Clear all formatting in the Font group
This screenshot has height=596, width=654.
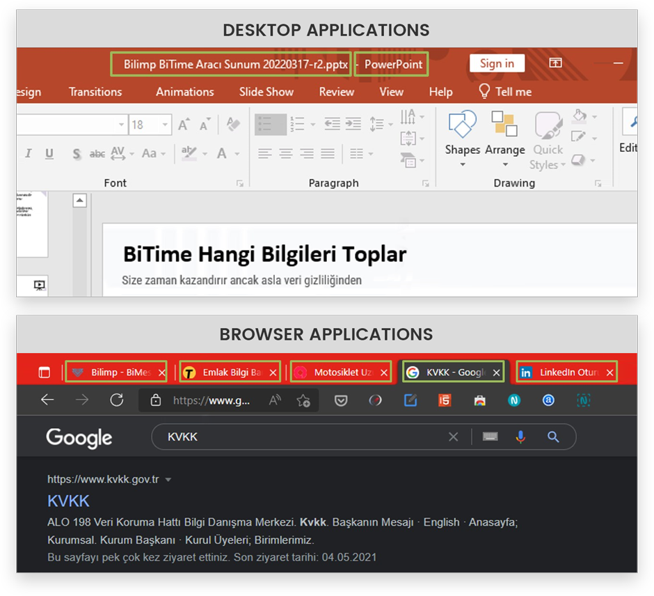(x=233, y=124)
